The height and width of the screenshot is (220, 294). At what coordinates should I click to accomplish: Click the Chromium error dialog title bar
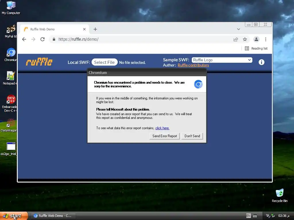coord(147,72)
